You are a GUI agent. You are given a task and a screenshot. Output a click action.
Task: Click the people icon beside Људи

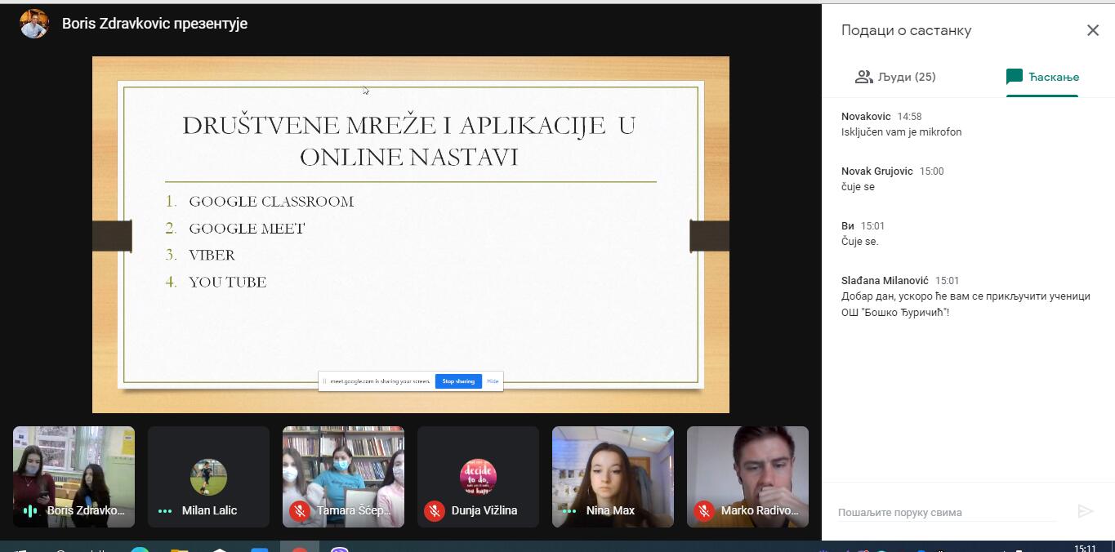(x=863, y=77)
